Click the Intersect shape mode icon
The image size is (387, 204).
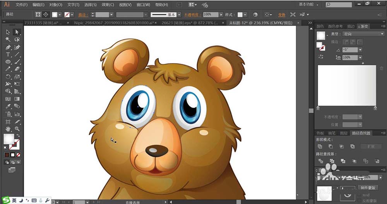342,146
